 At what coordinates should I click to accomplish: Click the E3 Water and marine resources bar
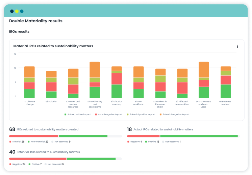click(x=73, y=83)
